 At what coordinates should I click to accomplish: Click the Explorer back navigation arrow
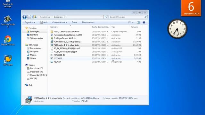(24, 17)
